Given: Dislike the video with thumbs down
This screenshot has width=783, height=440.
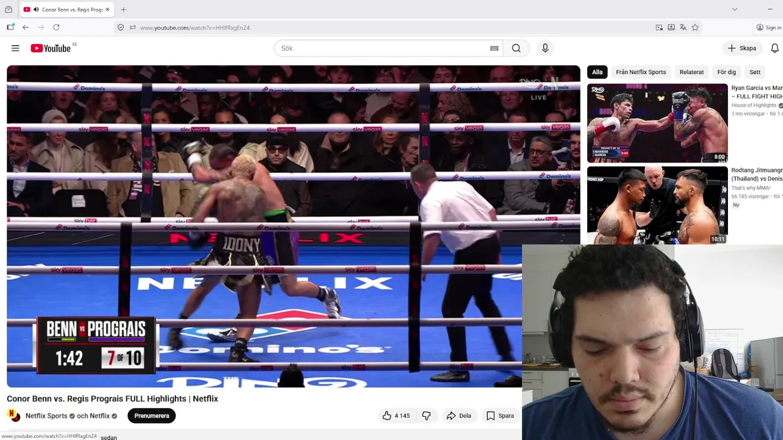Looking at the screenshot, I should point(426,416).
